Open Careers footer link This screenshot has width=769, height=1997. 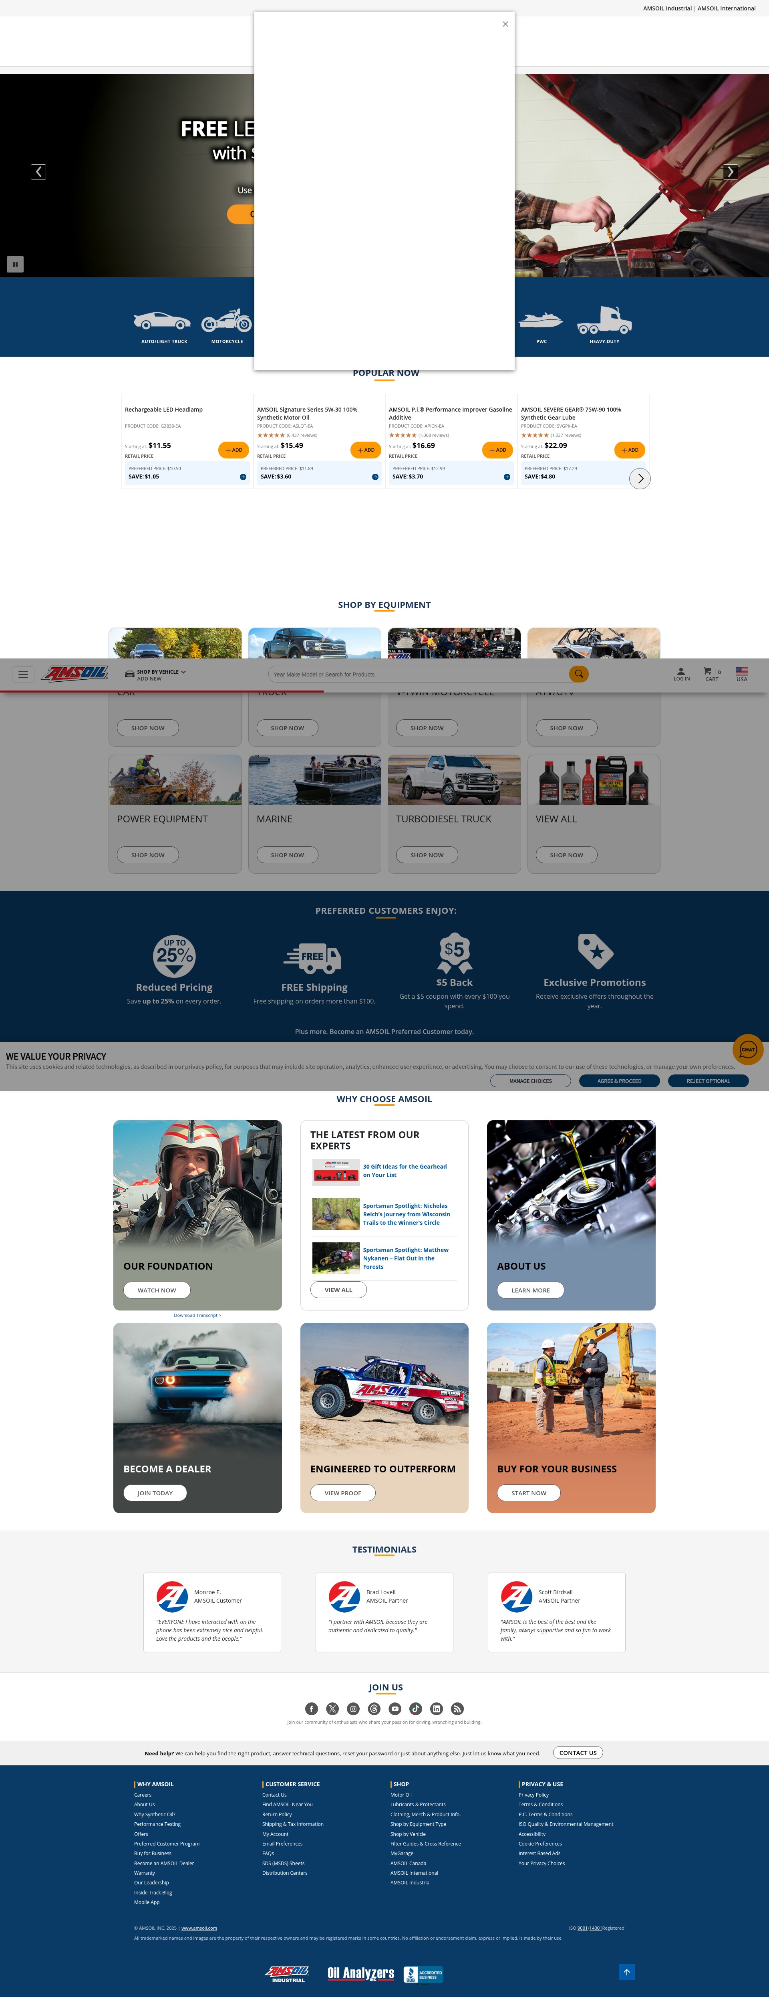143,1795
